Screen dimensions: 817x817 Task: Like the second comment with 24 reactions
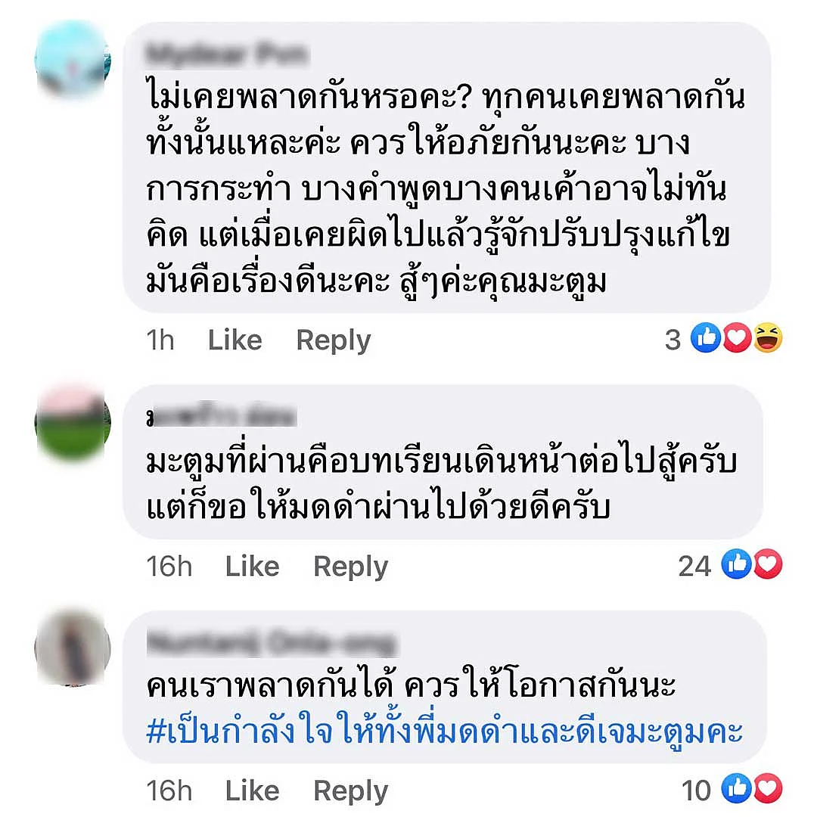pyautogui.click(x=252, y=567)
